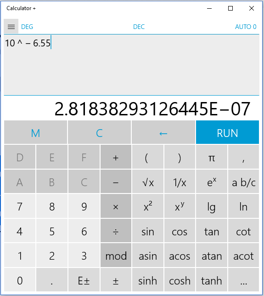The width and height of the screenshot is (264, 296).
Task: Expand more functions with the ellipsis key
Action: tap(243, 280)
